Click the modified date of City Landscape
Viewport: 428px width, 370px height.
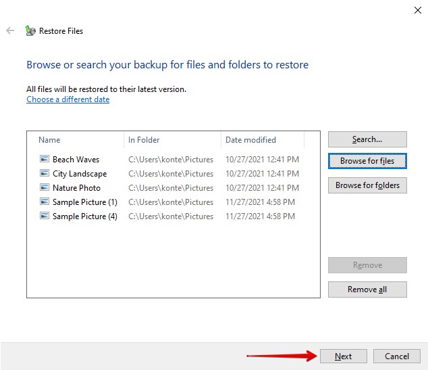[x=263, y=174]
